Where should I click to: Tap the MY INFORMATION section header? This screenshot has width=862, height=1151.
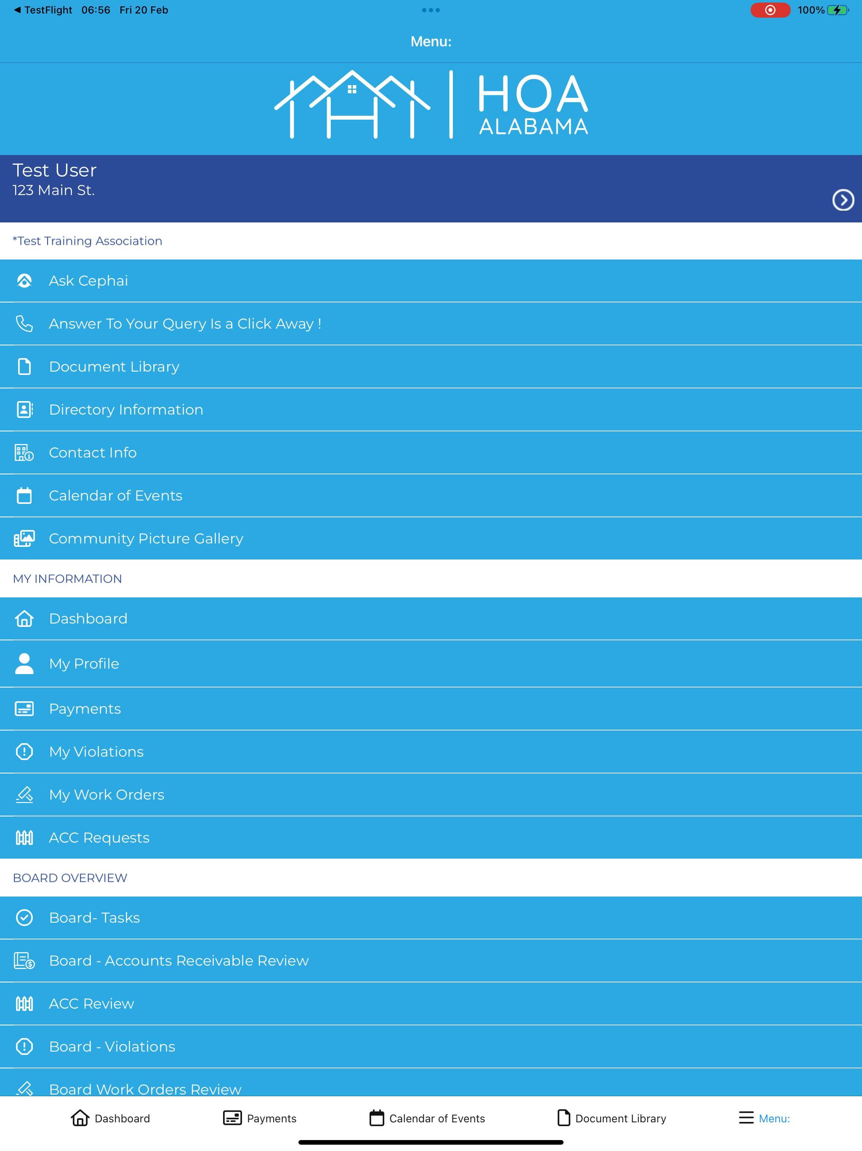click(x=67, y=578)
